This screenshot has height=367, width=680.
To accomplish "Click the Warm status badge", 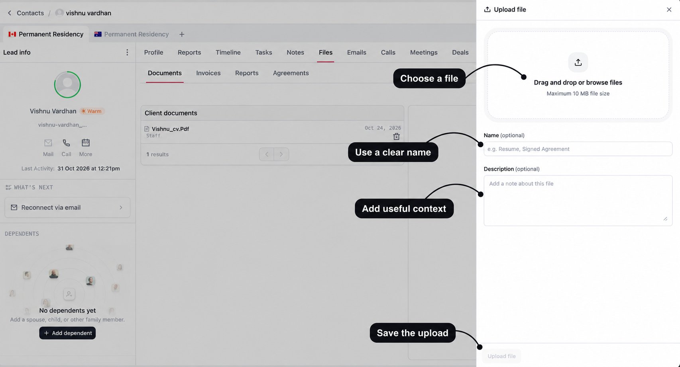I will coord(92,111).
